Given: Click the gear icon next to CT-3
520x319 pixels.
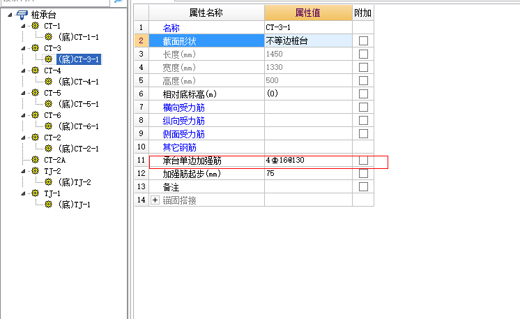Looking at the screenshot, I should 35,47.
